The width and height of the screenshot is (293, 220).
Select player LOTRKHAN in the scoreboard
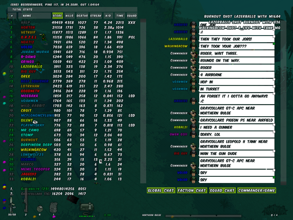coord(30,86)
